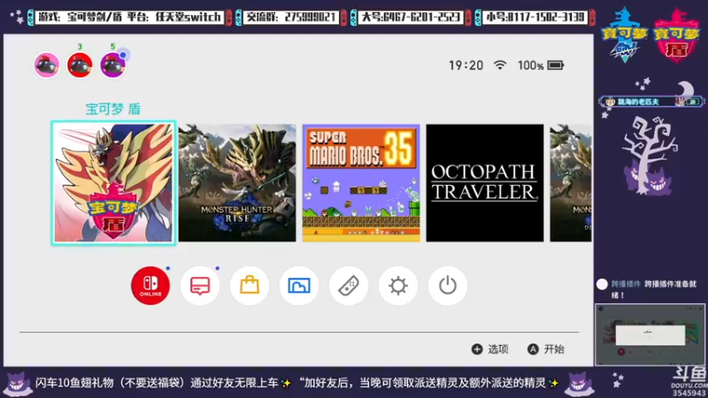
Task: Click the 宝可梦 剑 sword logo overlay
Action: coord(624,34)
